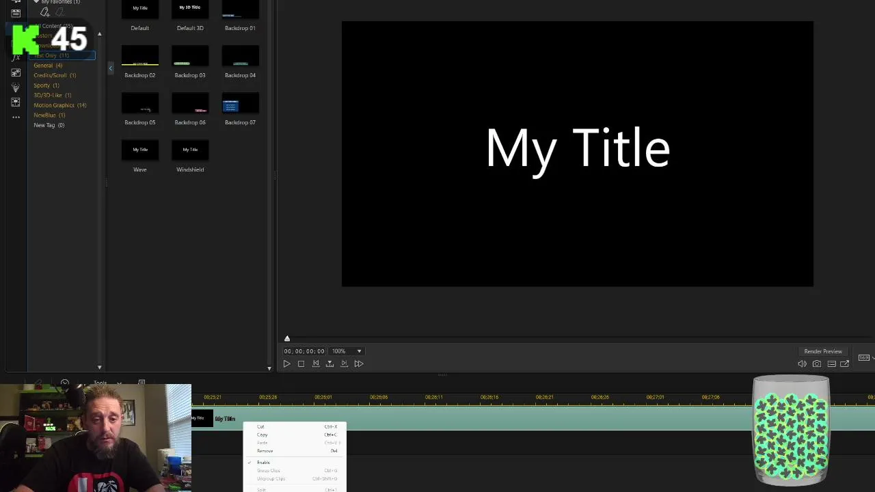Select the Default 3D title template

(x=190, y=16)
